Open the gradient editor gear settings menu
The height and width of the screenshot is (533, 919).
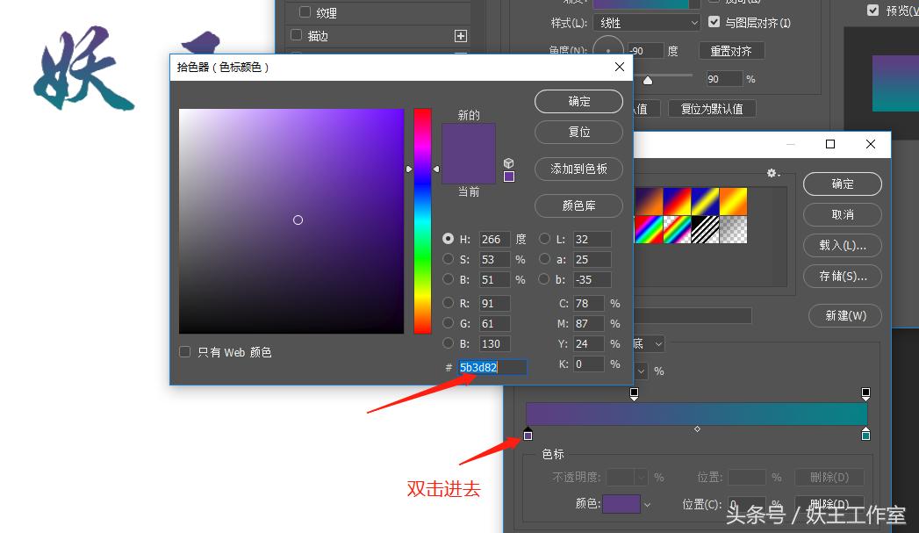tap(773, 174)
